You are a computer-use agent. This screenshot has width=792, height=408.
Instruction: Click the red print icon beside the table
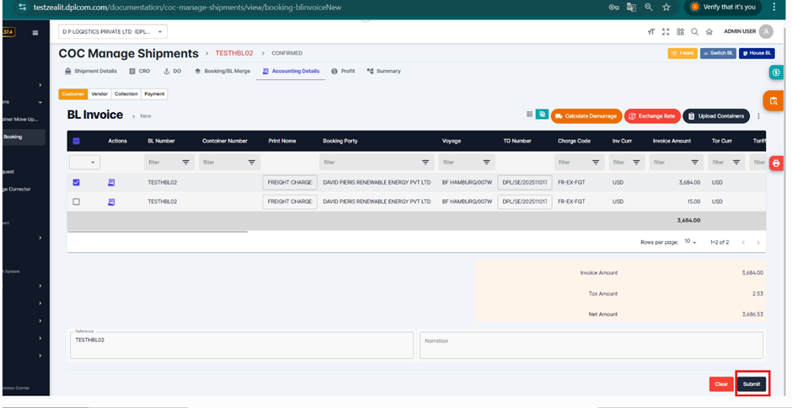776,163
